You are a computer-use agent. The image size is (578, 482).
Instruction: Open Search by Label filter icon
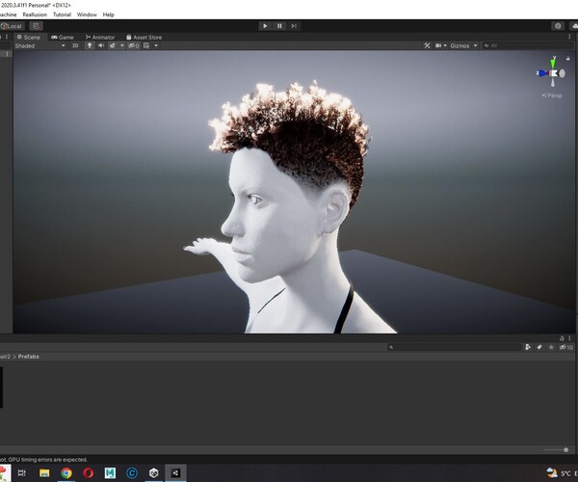point(539,347)
